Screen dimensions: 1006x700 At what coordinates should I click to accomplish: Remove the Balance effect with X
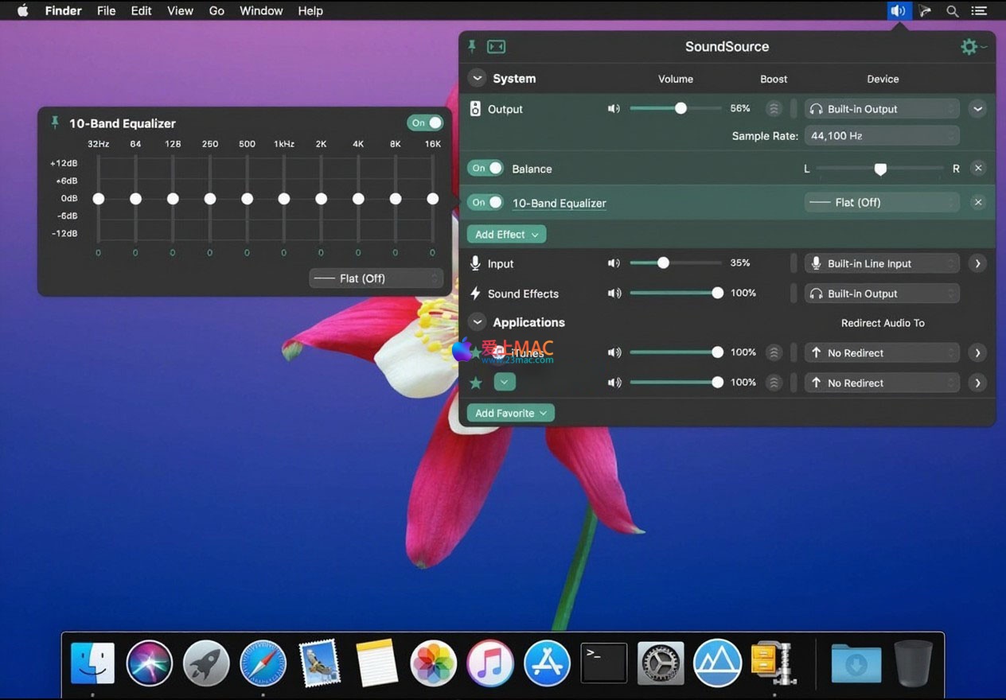click(x=978, y=169)
